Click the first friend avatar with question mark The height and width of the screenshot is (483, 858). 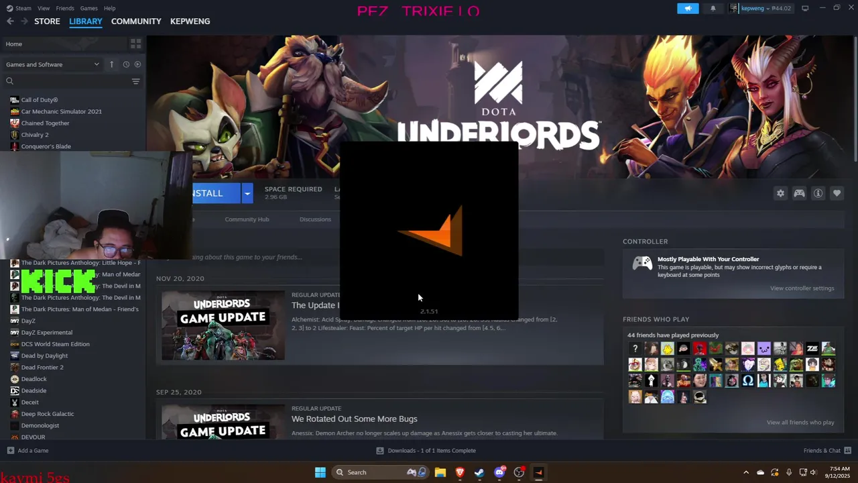(x=635, y=349)
